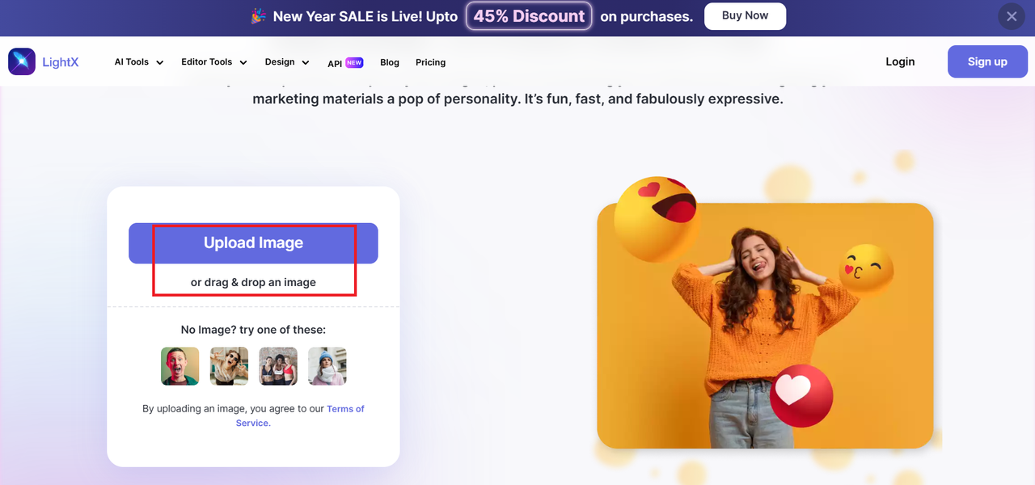Go to the Blog page
The height and width of the screenshot is (485, 1035).
click(390, 62)
